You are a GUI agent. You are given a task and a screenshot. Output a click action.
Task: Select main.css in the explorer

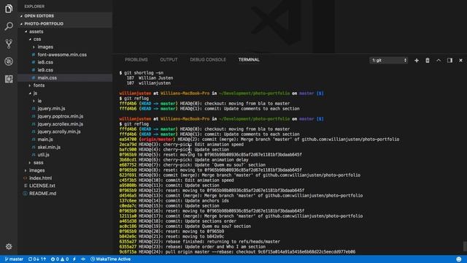[x=65, y=77]
